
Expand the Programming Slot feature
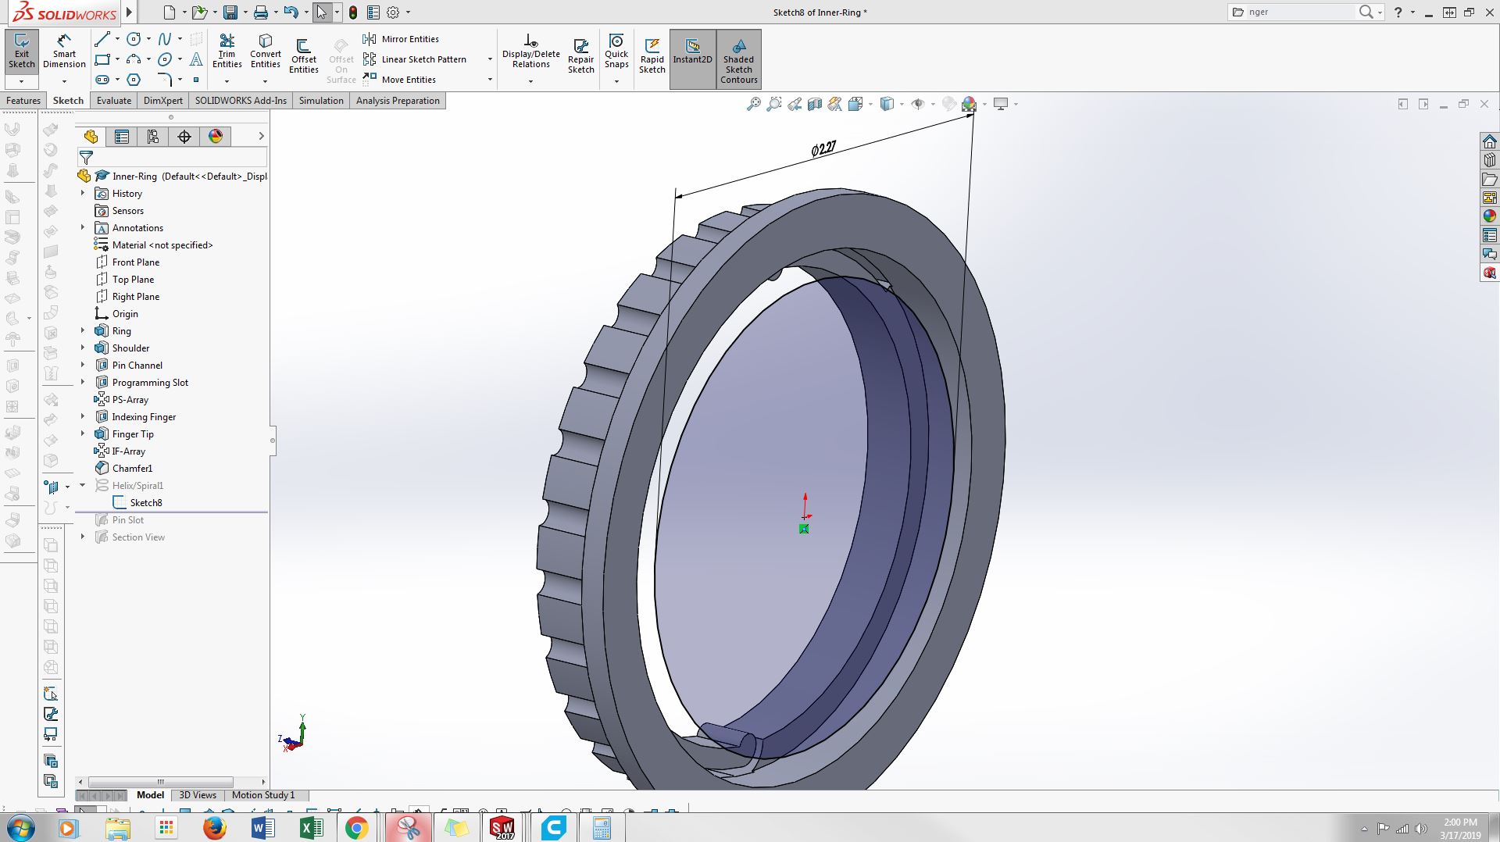click(x=83, y=382)
